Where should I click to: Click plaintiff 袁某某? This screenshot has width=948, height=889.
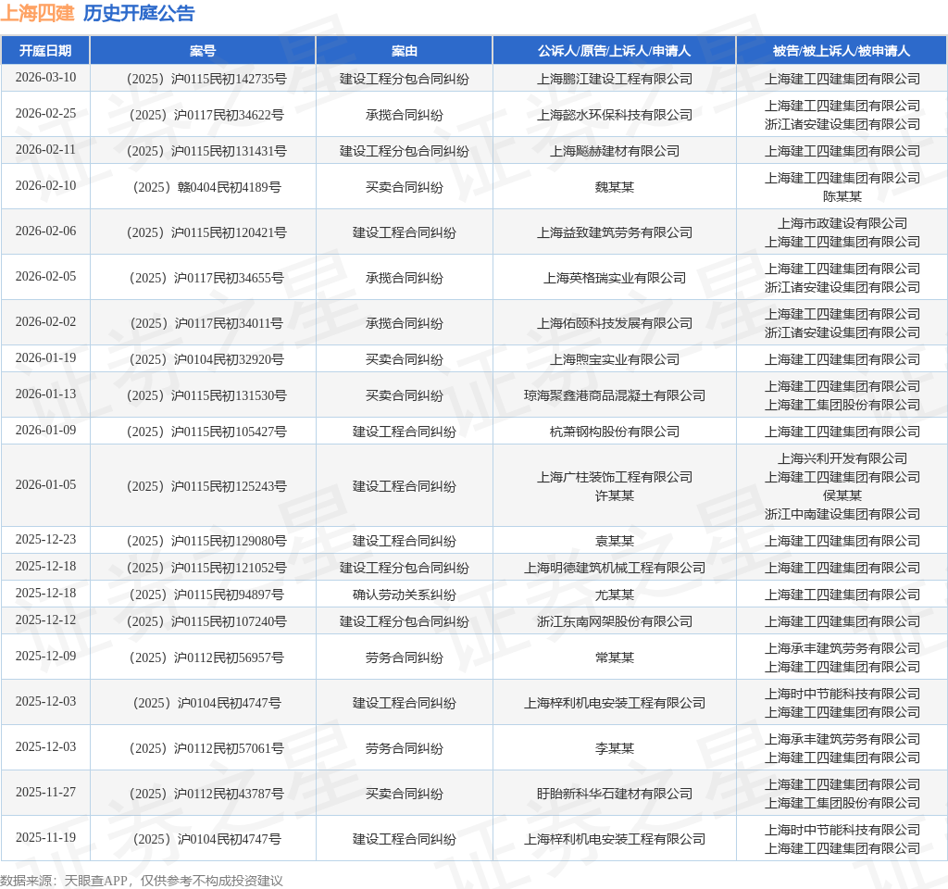click(615, 541)
